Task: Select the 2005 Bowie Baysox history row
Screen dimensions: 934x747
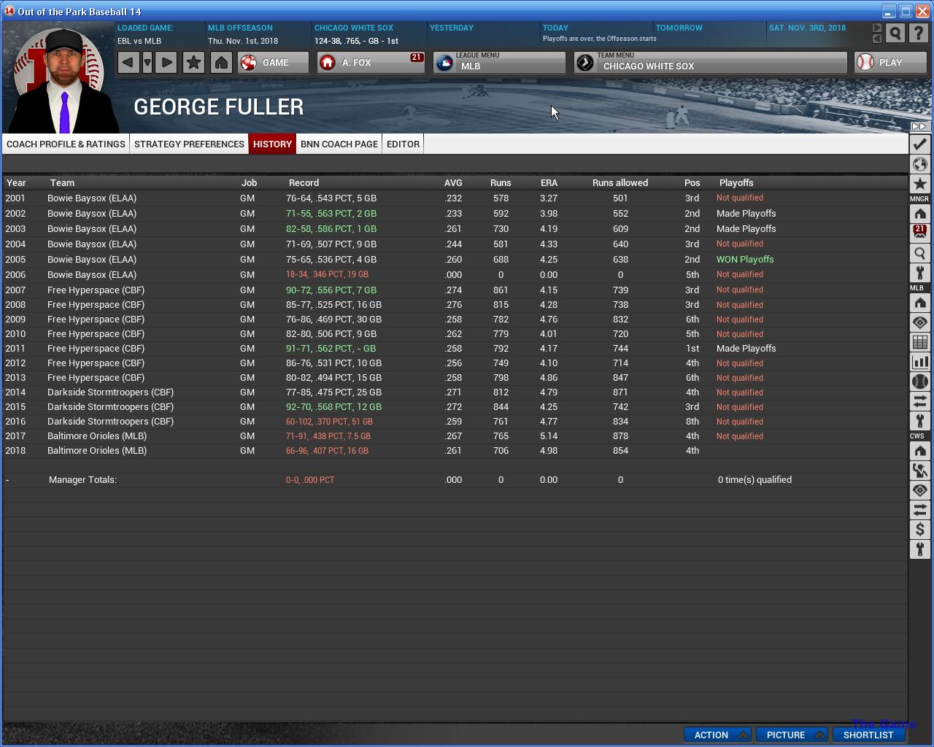Action: point(455,259)
